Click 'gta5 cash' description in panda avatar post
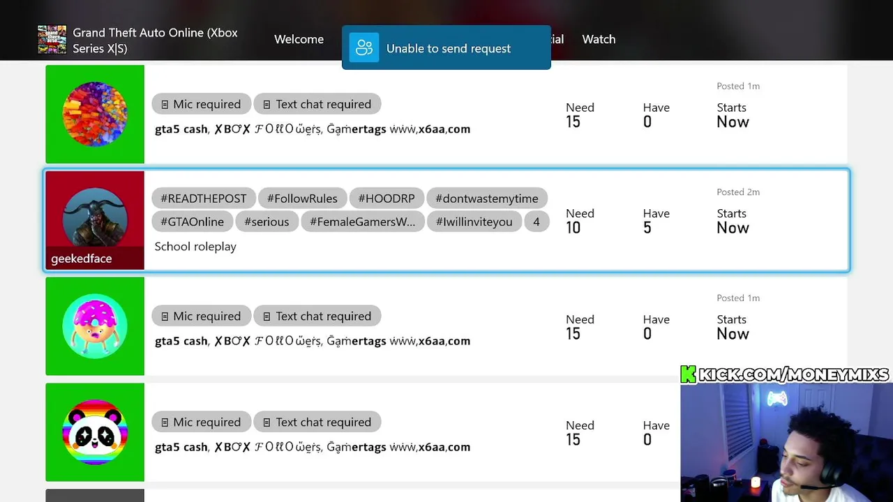Viewport: 893px width, 502px height. click(313, 447)
